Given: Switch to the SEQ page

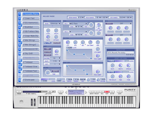Looking at the screenshot, I should pyautogui.click(x=102, y=92).
